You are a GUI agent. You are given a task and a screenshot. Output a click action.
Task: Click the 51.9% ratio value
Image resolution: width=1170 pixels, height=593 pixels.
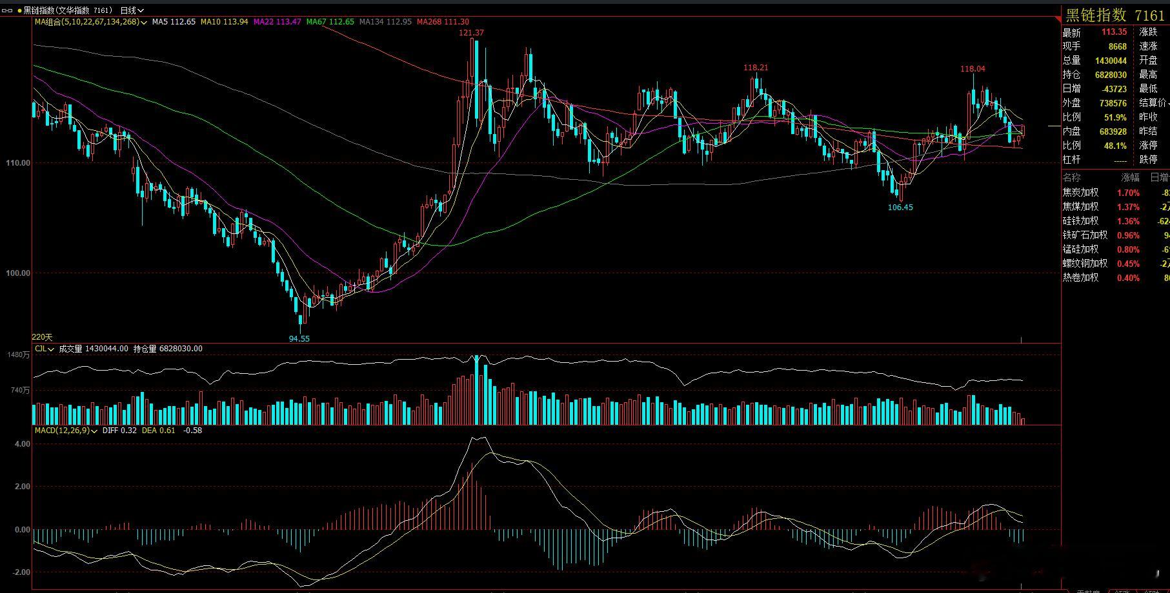1115,117
